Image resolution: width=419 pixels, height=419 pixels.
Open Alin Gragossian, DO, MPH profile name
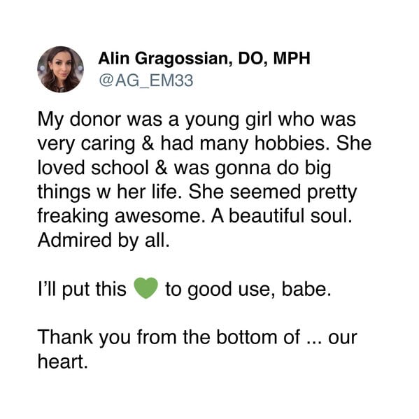point(204,58)
